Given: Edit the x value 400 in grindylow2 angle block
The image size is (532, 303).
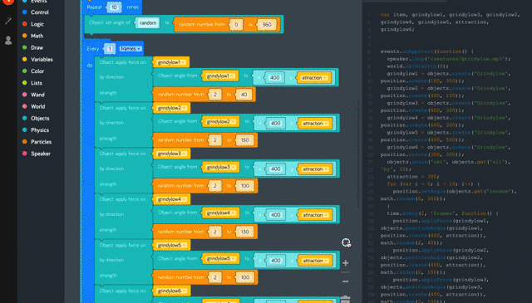Looking at the screenshot, I should coord(275,124).
